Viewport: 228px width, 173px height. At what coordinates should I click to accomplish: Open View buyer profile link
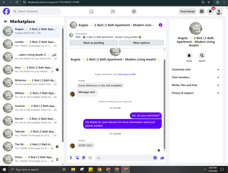(x=127, y=74)
